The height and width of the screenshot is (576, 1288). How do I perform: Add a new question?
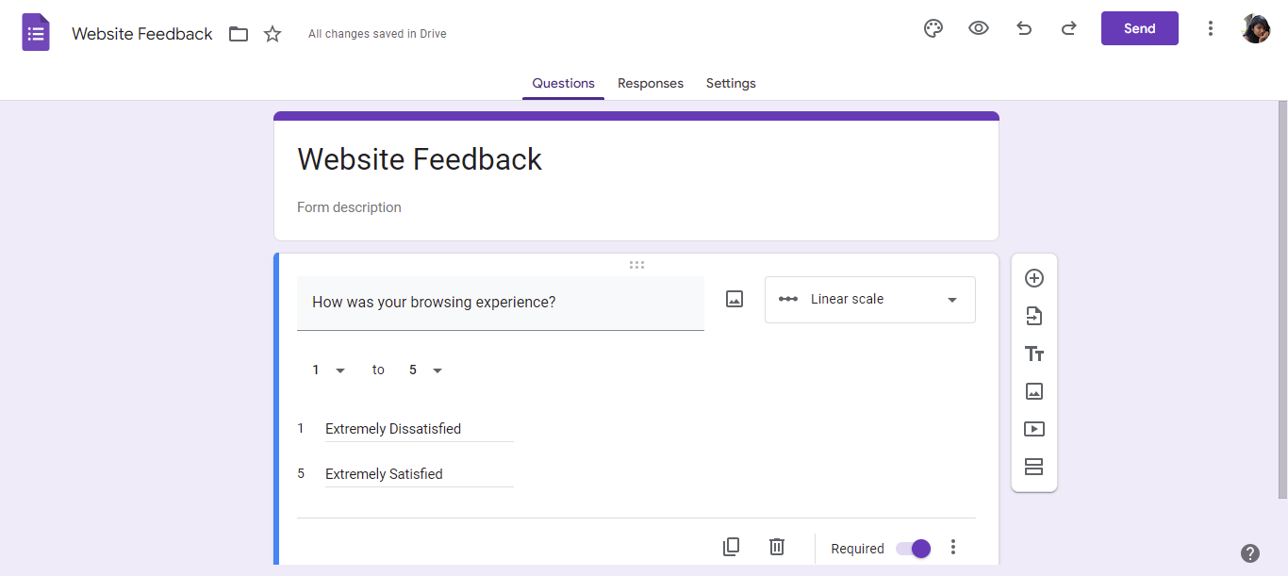(1034, 278)
